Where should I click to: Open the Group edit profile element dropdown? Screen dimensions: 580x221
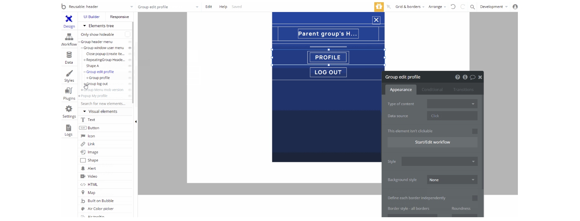point(168,7)
